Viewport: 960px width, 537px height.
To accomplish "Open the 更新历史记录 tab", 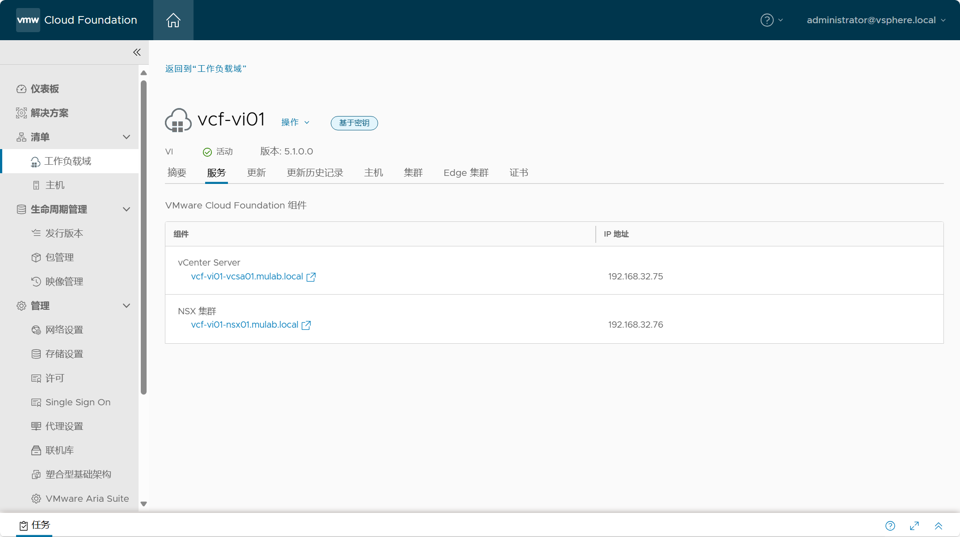I will point(315,173).
